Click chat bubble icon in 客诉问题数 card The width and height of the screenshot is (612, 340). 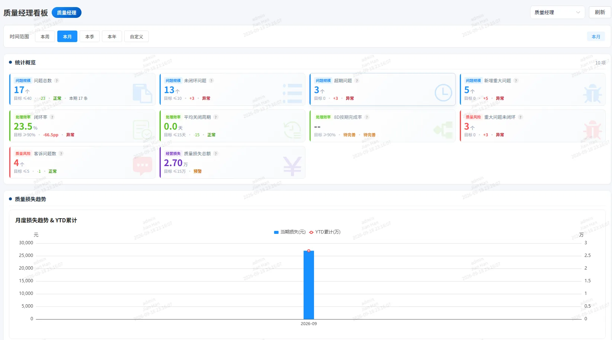(142, 166)
